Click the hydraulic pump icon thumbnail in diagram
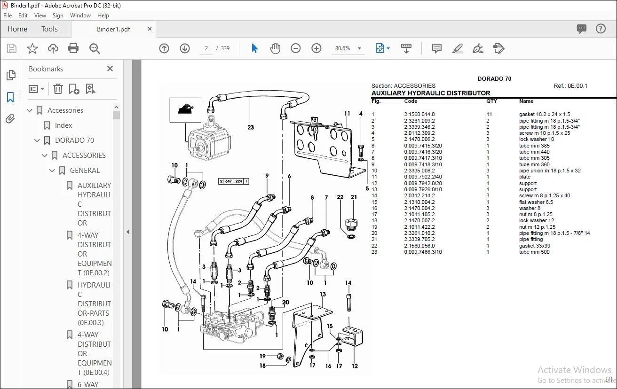 185,110
